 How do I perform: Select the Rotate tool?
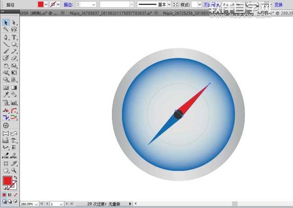click(5, 66)
